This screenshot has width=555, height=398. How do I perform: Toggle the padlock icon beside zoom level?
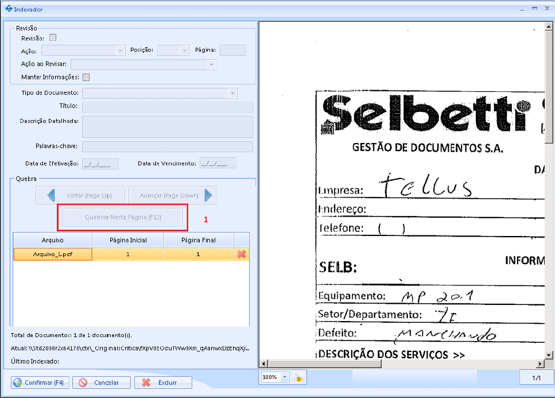tap(298, 377)
